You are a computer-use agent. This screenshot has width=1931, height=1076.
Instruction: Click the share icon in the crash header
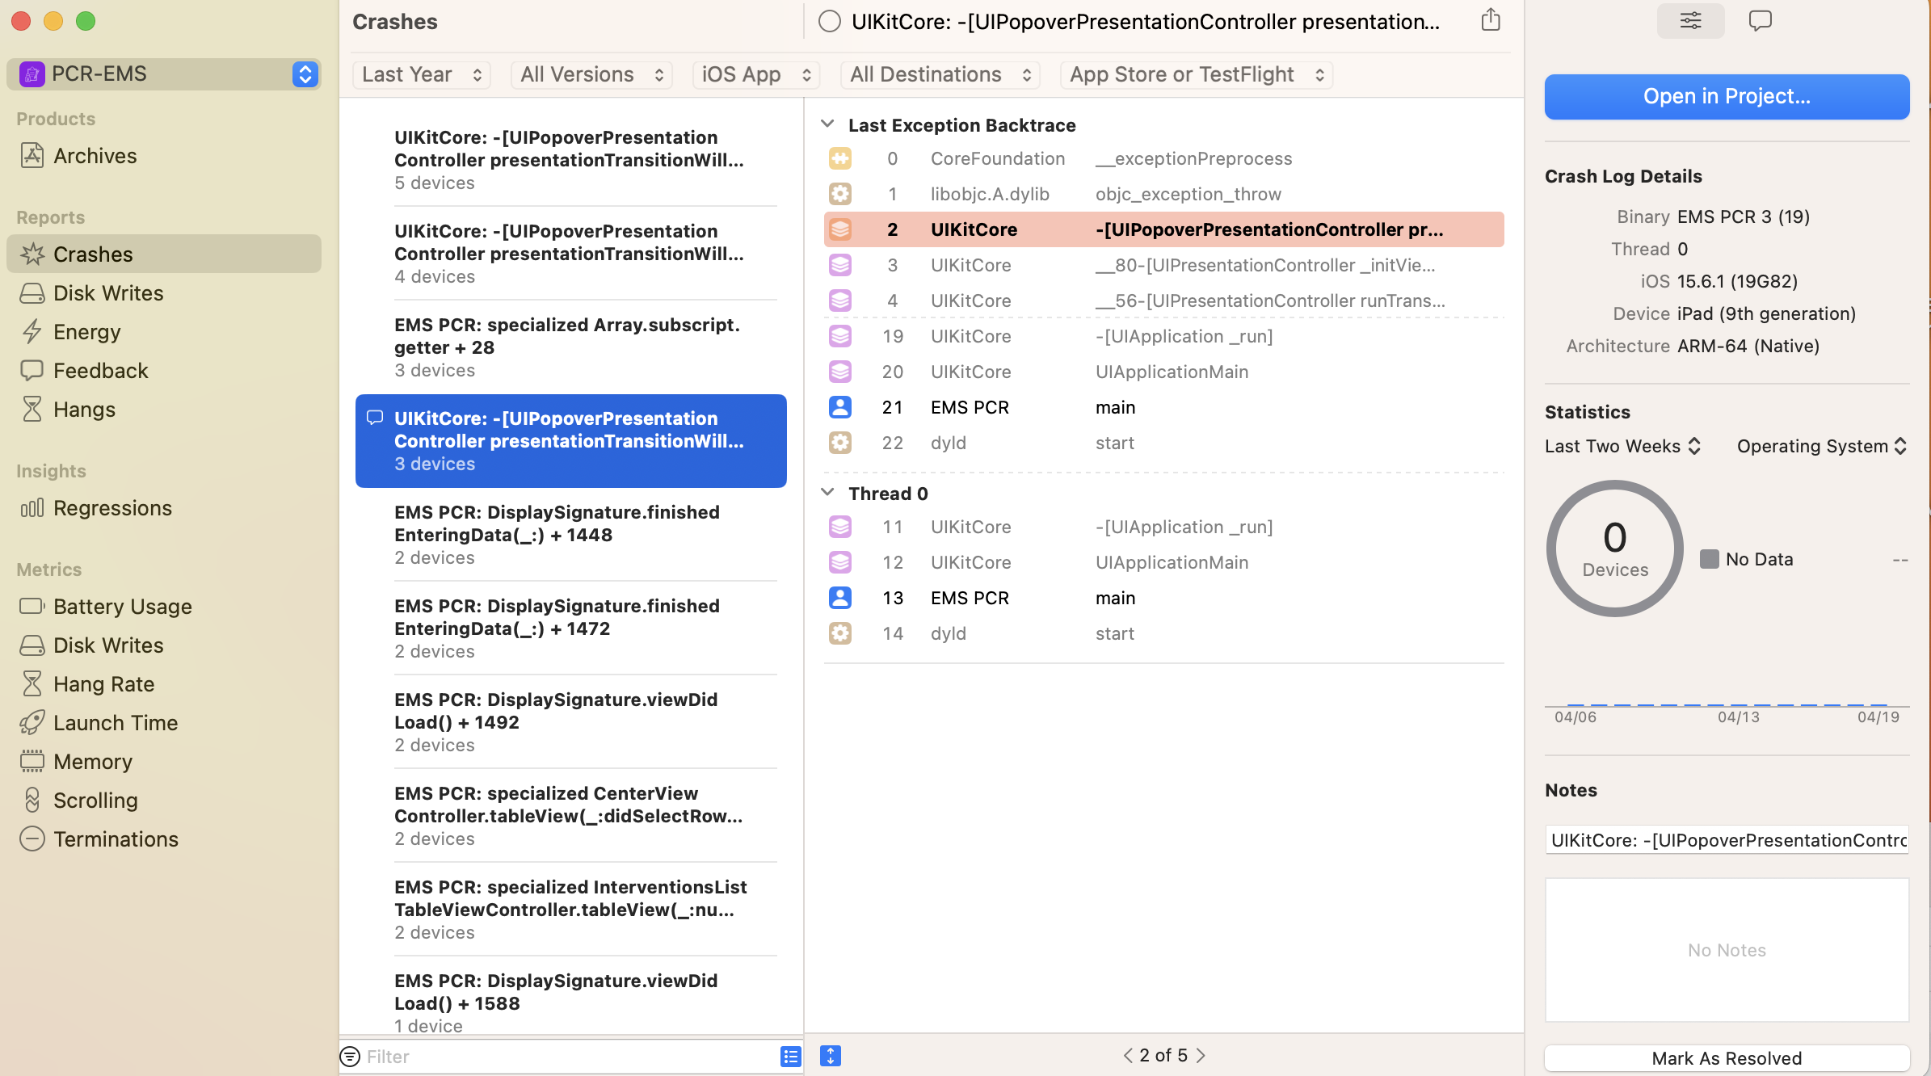[1491, 21]
